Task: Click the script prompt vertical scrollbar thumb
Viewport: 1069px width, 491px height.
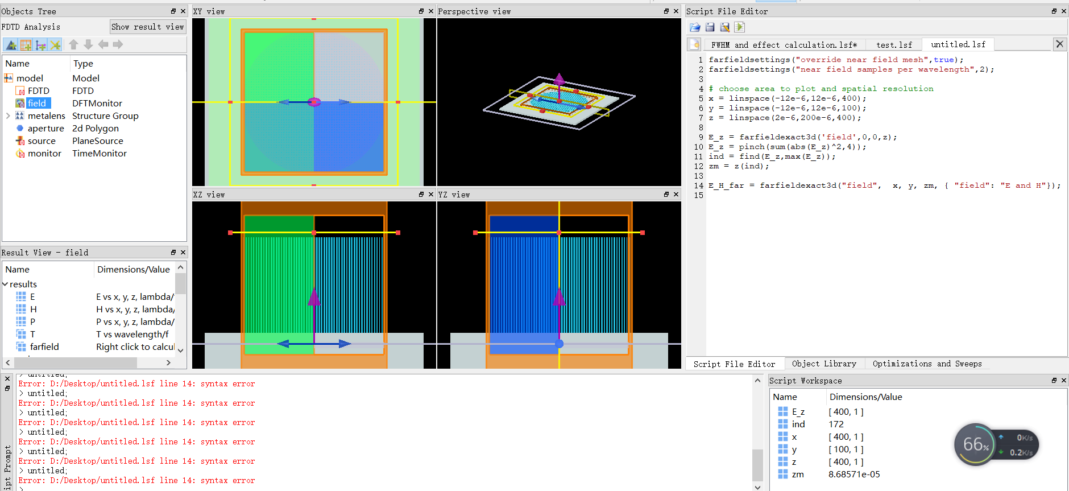Action: 757,465
